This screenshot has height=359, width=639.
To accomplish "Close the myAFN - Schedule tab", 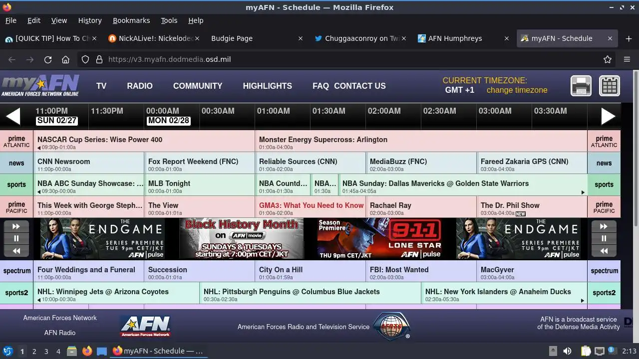I will (610, 38).
